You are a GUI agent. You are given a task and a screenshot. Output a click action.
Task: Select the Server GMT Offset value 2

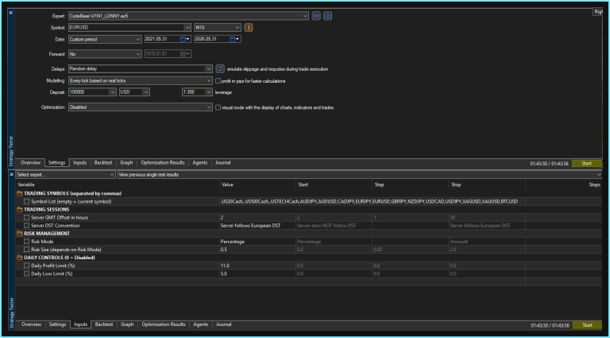tap(257, 218)
